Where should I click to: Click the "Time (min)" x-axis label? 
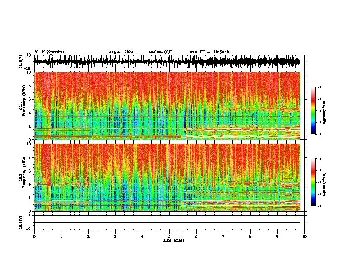click(x=173, y=240)
